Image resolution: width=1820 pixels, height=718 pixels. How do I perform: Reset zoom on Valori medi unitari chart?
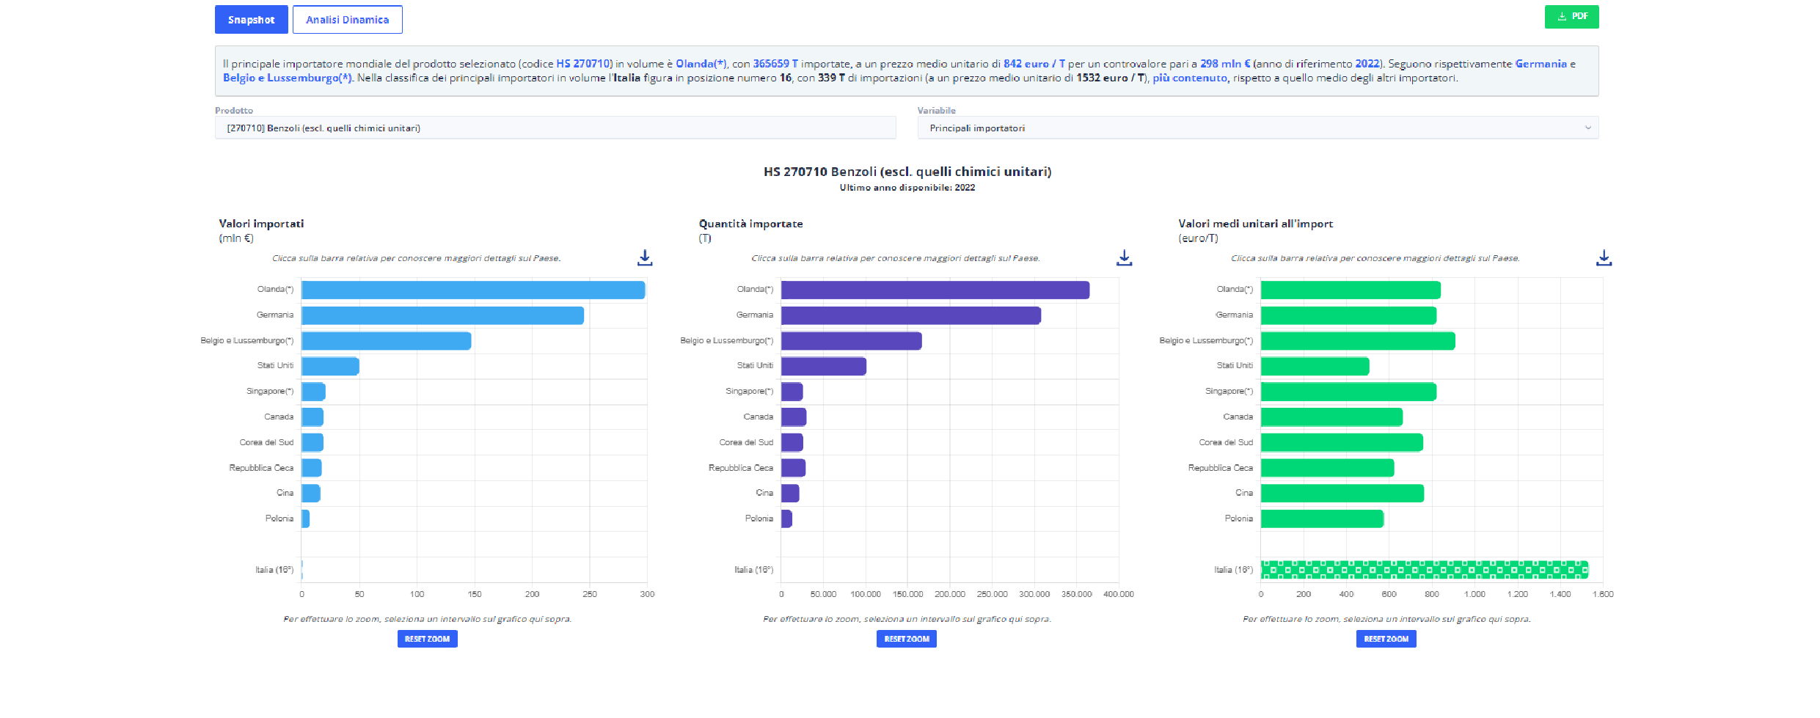click(x=1386, y=639)
